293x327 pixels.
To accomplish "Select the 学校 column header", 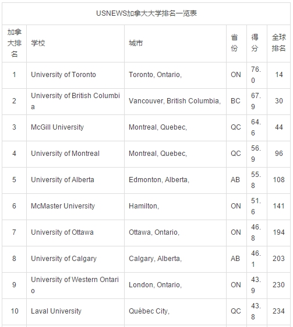I will 38,43.
